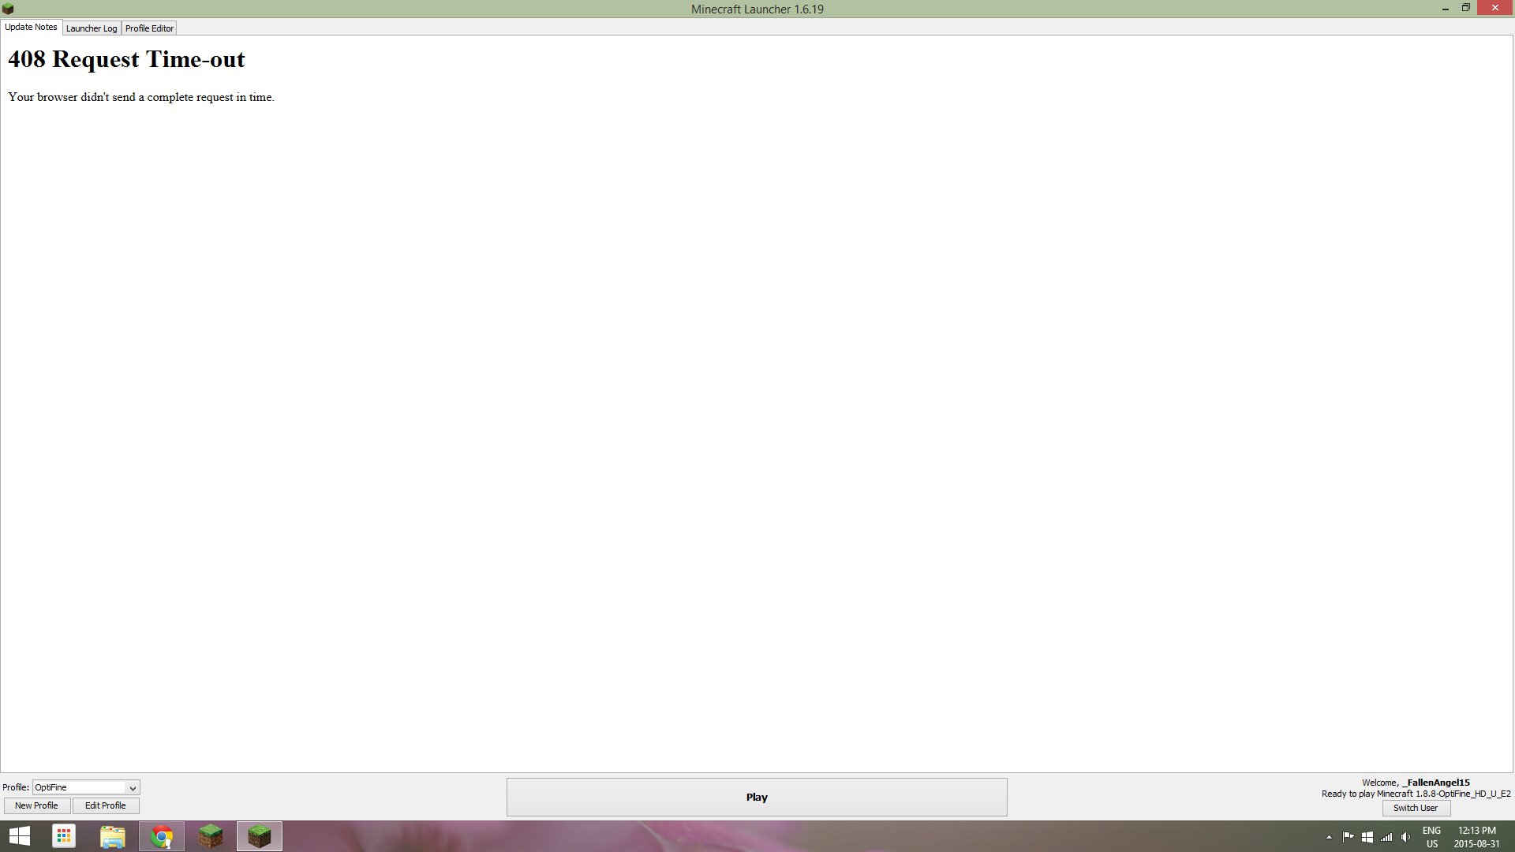1515x852 pixels.
Task: Open the ENG US language selector
Action: pos(1431,837)
